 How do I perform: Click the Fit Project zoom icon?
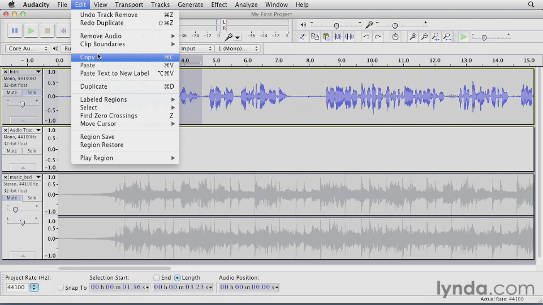pos(447,37)
